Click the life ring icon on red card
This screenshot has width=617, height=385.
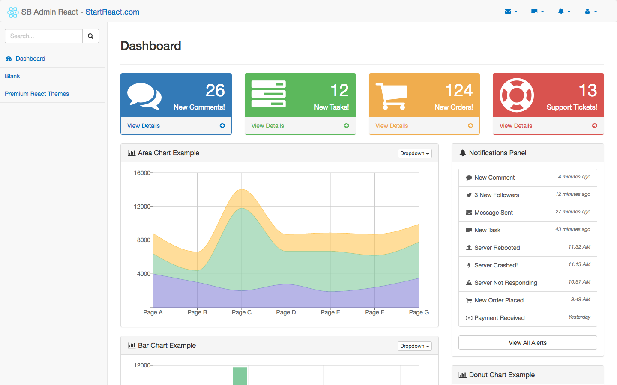tap(517, 95)
